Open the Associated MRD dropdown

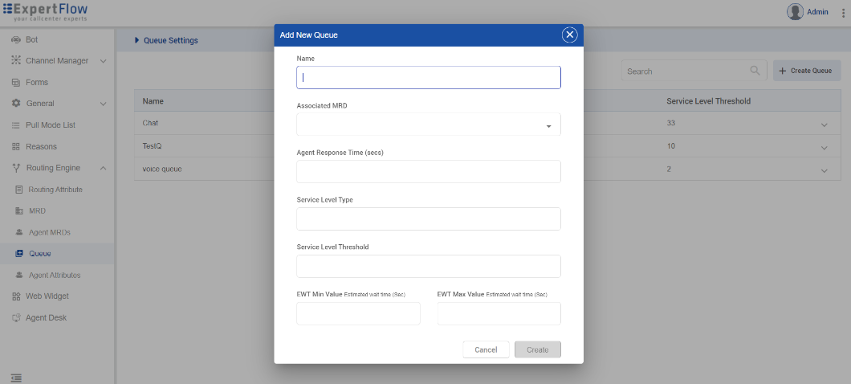[429, 125]
